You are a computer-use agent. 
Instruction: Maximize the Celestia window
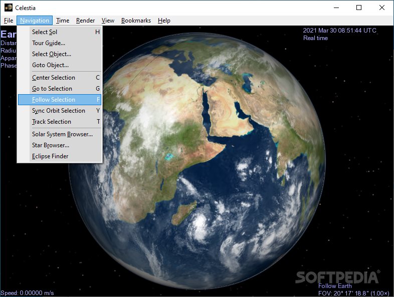pos(359,8)
